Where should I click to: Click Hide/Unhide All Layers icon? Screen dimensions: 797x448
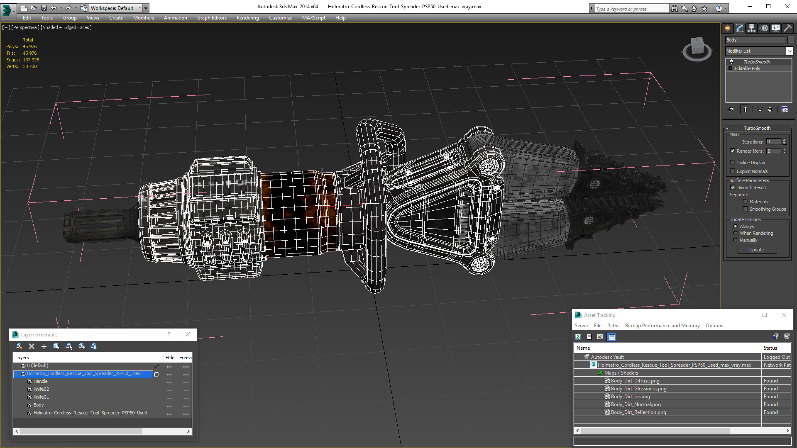(81, 346)
